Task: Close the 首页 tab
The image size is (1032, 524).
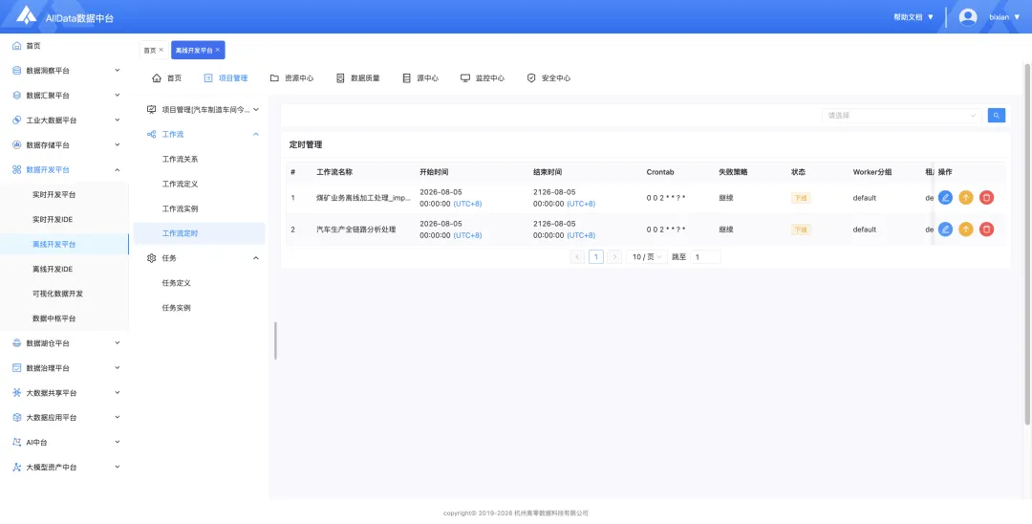Action: pyautogui.click(x=161, y=50)
